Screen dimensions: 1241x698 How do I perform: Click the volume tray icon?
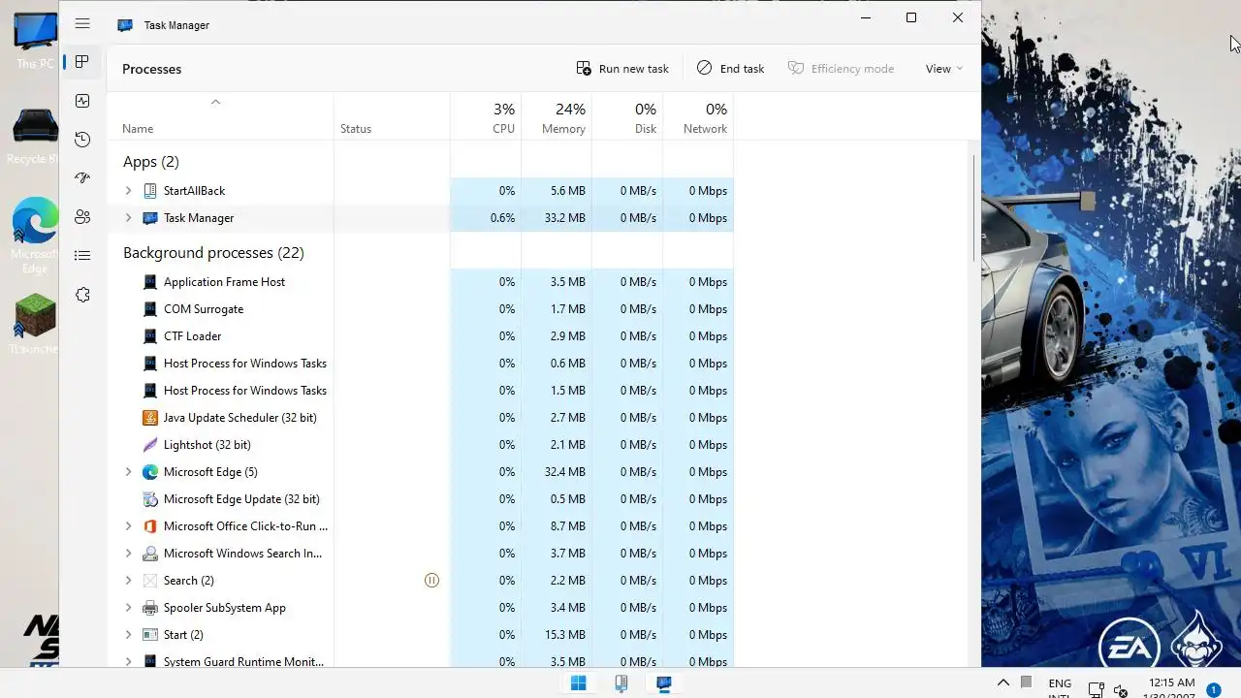(1120, 691)
